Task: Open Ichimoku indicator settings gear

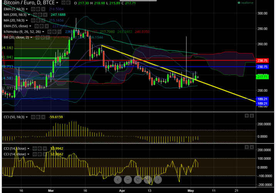Action: click(54, 32)
